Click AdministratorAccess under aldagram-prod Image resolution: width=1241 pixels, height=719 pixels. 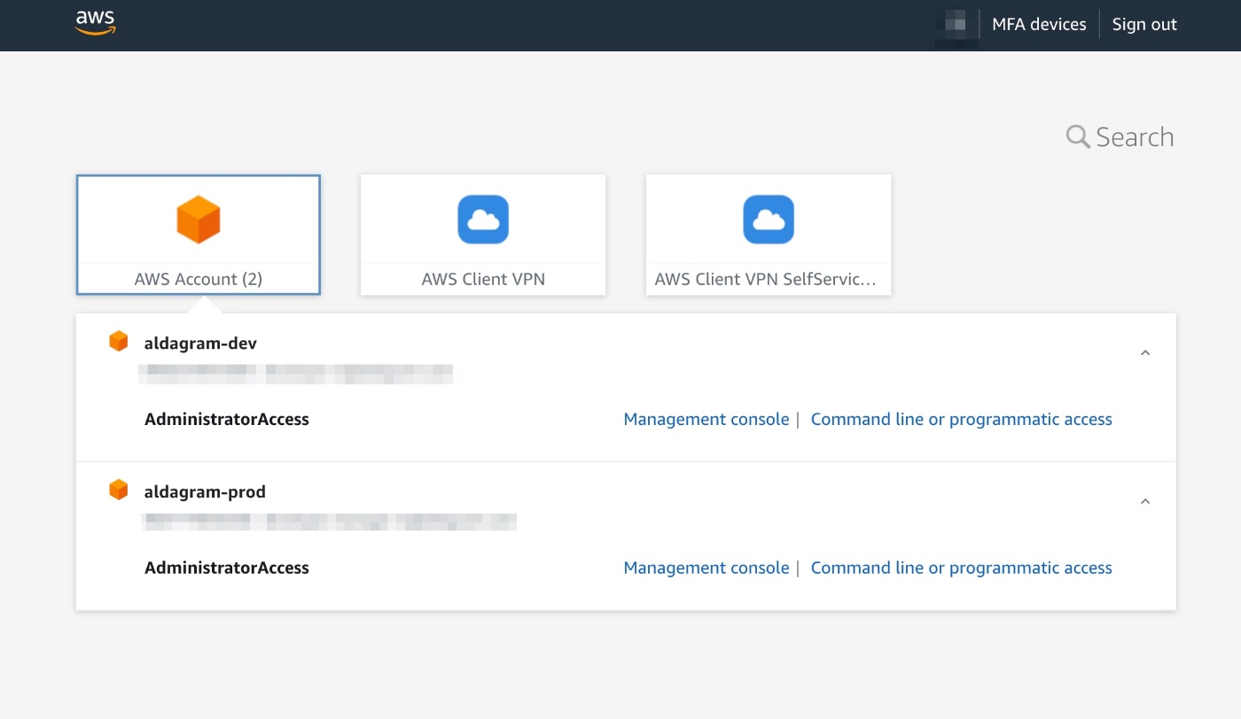click(227, 568)
